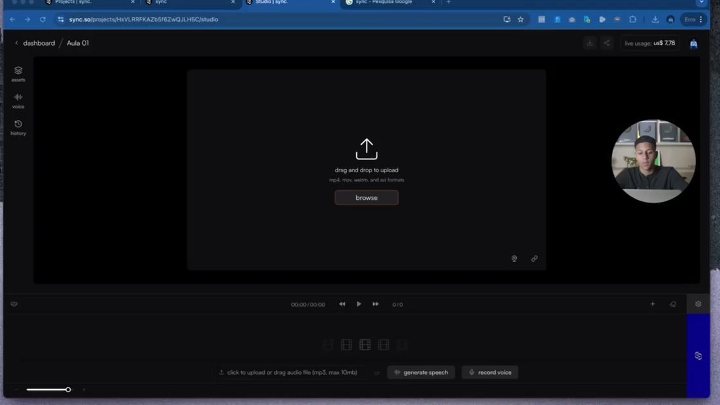
Task: Click the audio file upload field
Action: [x=288, y=372]
